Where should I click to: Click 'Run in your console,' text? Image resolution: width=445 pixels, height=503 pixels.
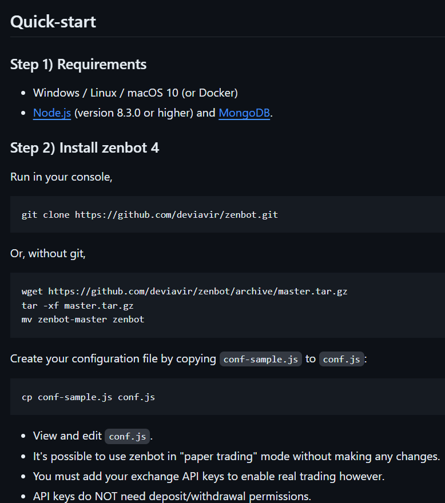(x=61, y=177)
